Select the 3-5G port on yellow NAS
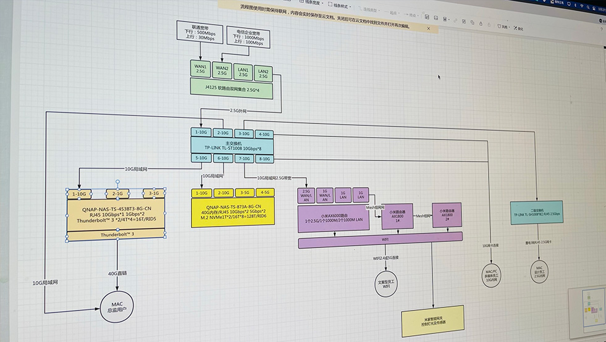Viewport: 606px width, 342px height. (x=245, y=193)
